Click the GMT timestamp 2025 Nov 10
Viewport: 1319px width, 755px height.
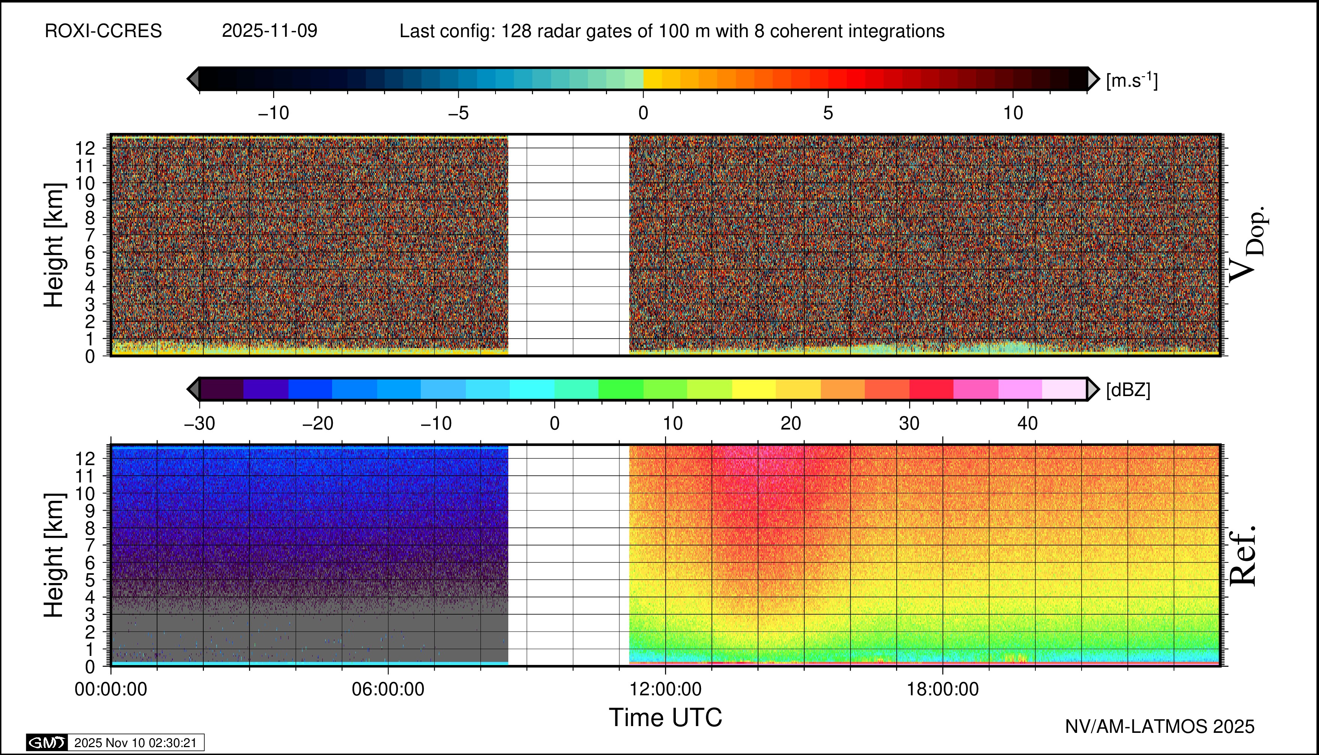pos(135,743)
